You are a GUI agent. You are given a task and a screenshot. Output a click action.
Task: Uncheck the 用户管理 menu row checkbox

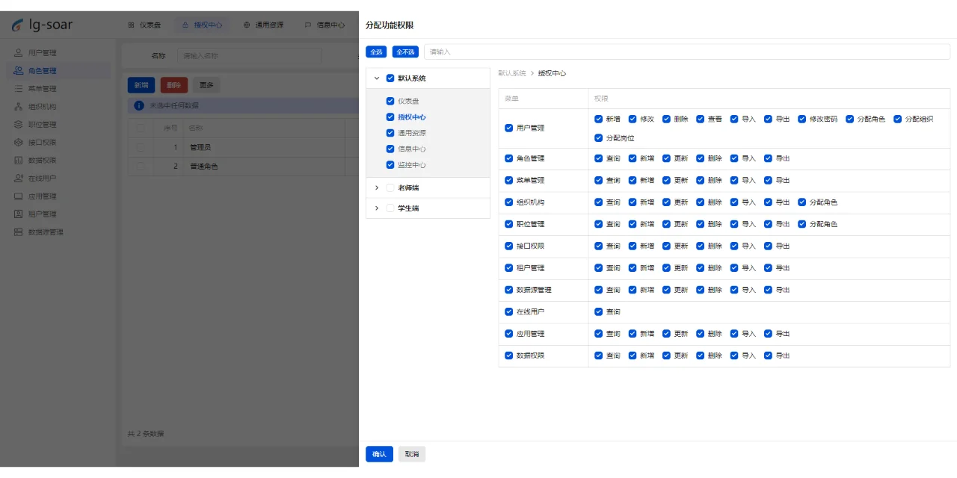[509, 128]
